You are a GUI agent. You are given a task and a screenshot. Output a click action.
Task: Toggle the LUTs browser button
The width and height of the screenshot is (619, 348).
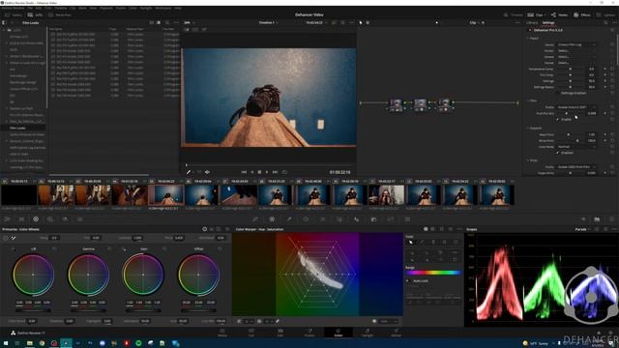point(35,15)
